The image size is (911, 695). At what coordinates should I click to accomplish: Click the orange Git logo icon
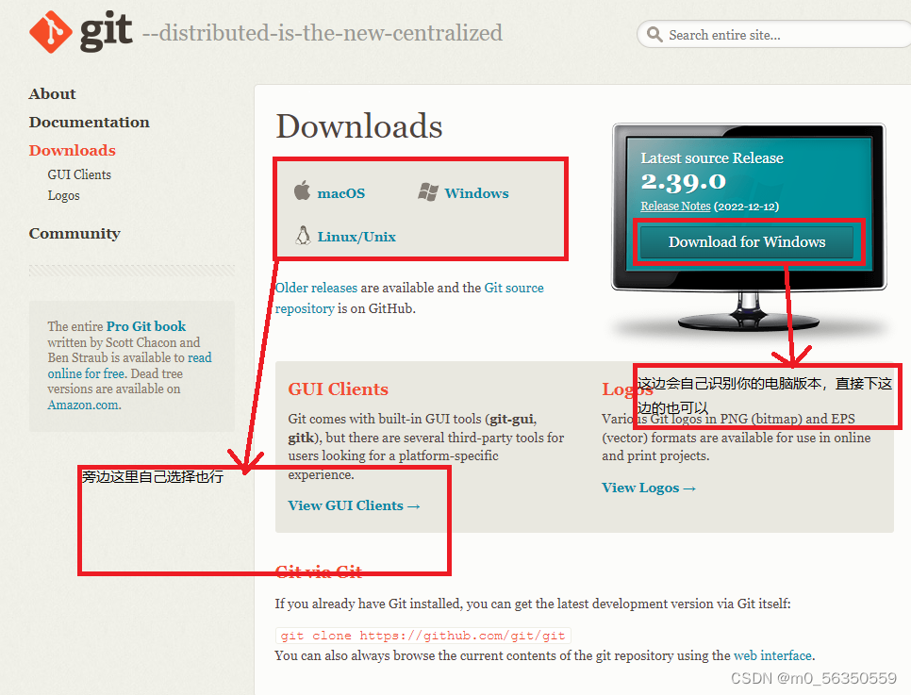[51, 32]
